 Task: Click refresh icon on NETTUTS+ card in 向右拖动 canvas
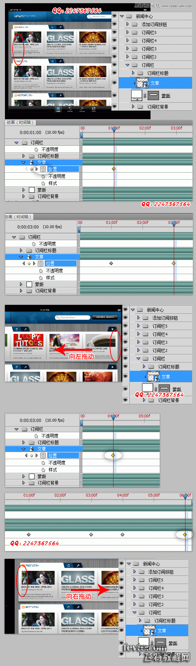68,607
